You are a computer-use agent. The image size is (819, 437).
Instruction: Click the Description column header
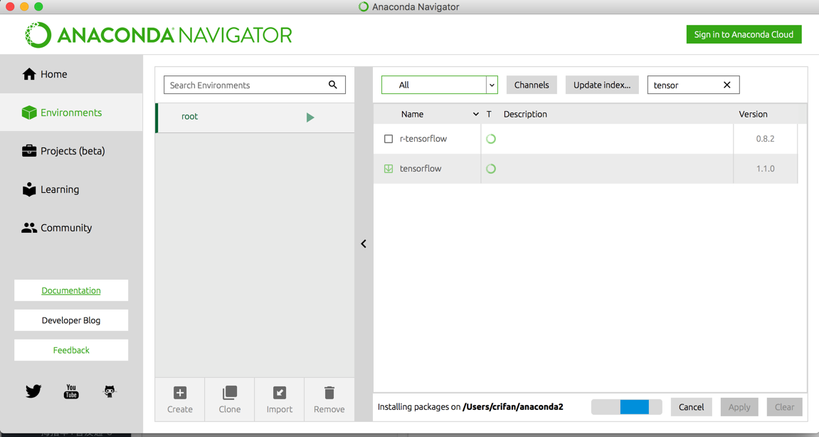point(525,114)
